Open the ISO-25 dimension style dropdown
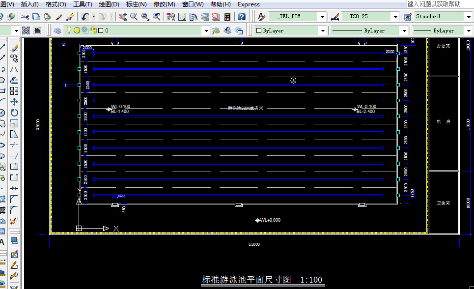 [x=395, y=17]
